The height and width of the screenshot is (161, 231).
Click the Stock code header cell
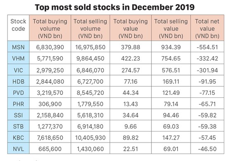pos(19,28)
